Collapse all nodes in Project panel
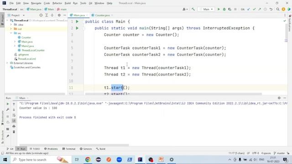The height and width of the screenshot is (164, 292). pos(52,15)
